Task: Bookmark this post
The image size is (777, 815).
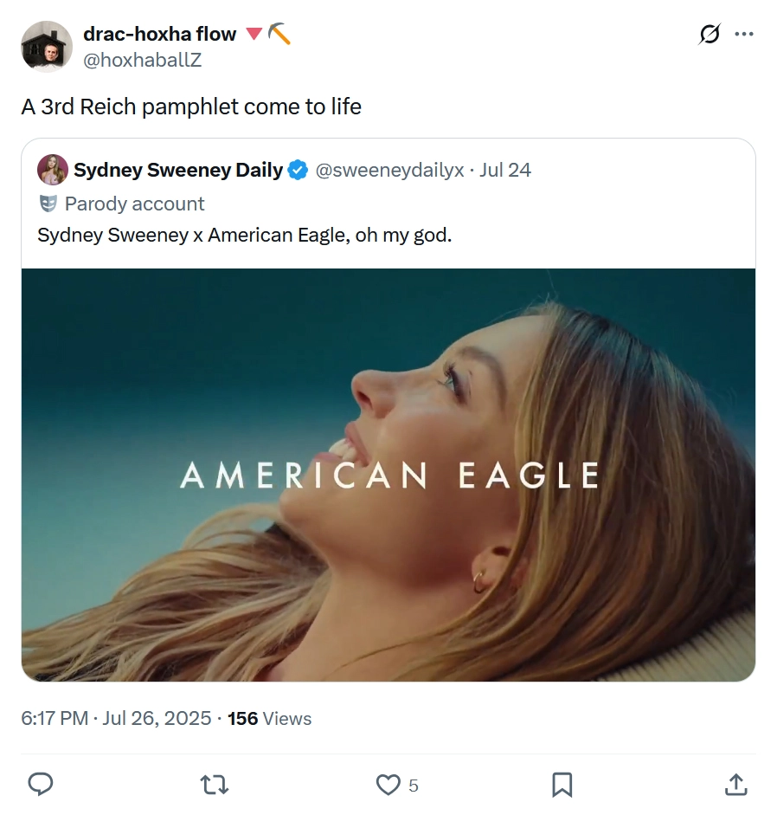Action: point(562,785)
